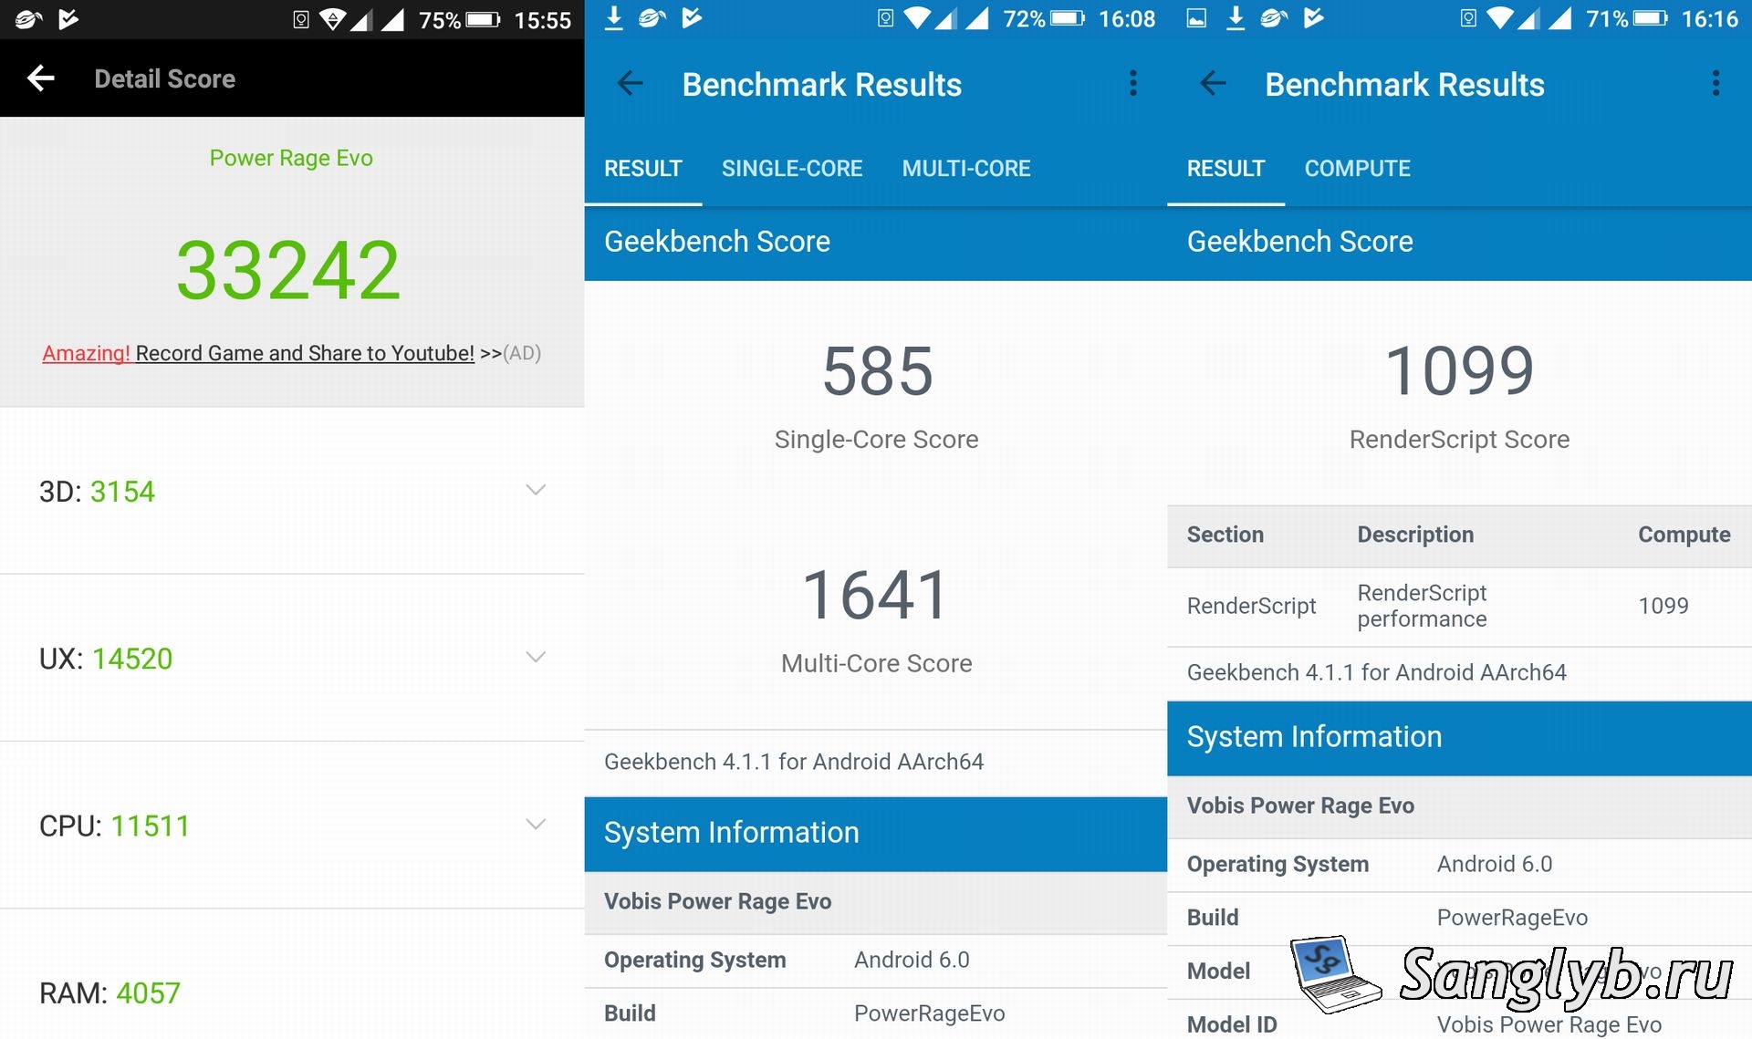Tap the 1099 RenderScript Score
This screenshot has height=1039, width=1752.
click(x=1459, y=370)
